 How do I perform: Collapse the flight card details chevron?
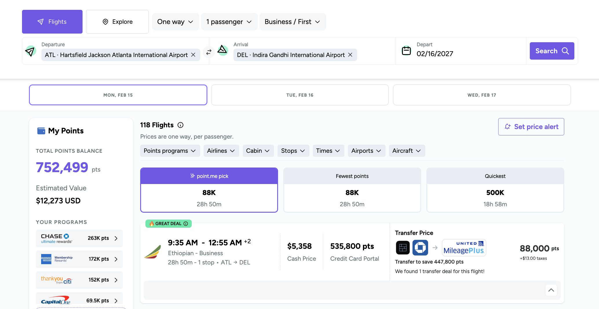click(x=551, y=290)
